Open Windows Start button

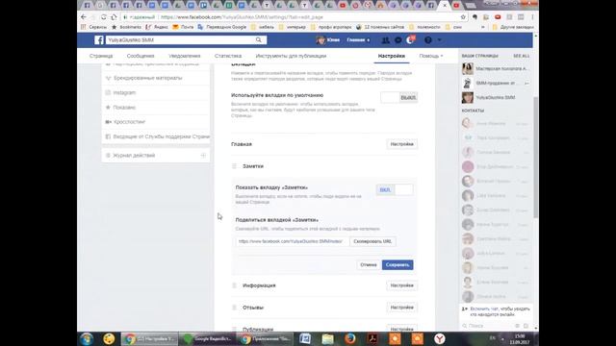[87, 338]
